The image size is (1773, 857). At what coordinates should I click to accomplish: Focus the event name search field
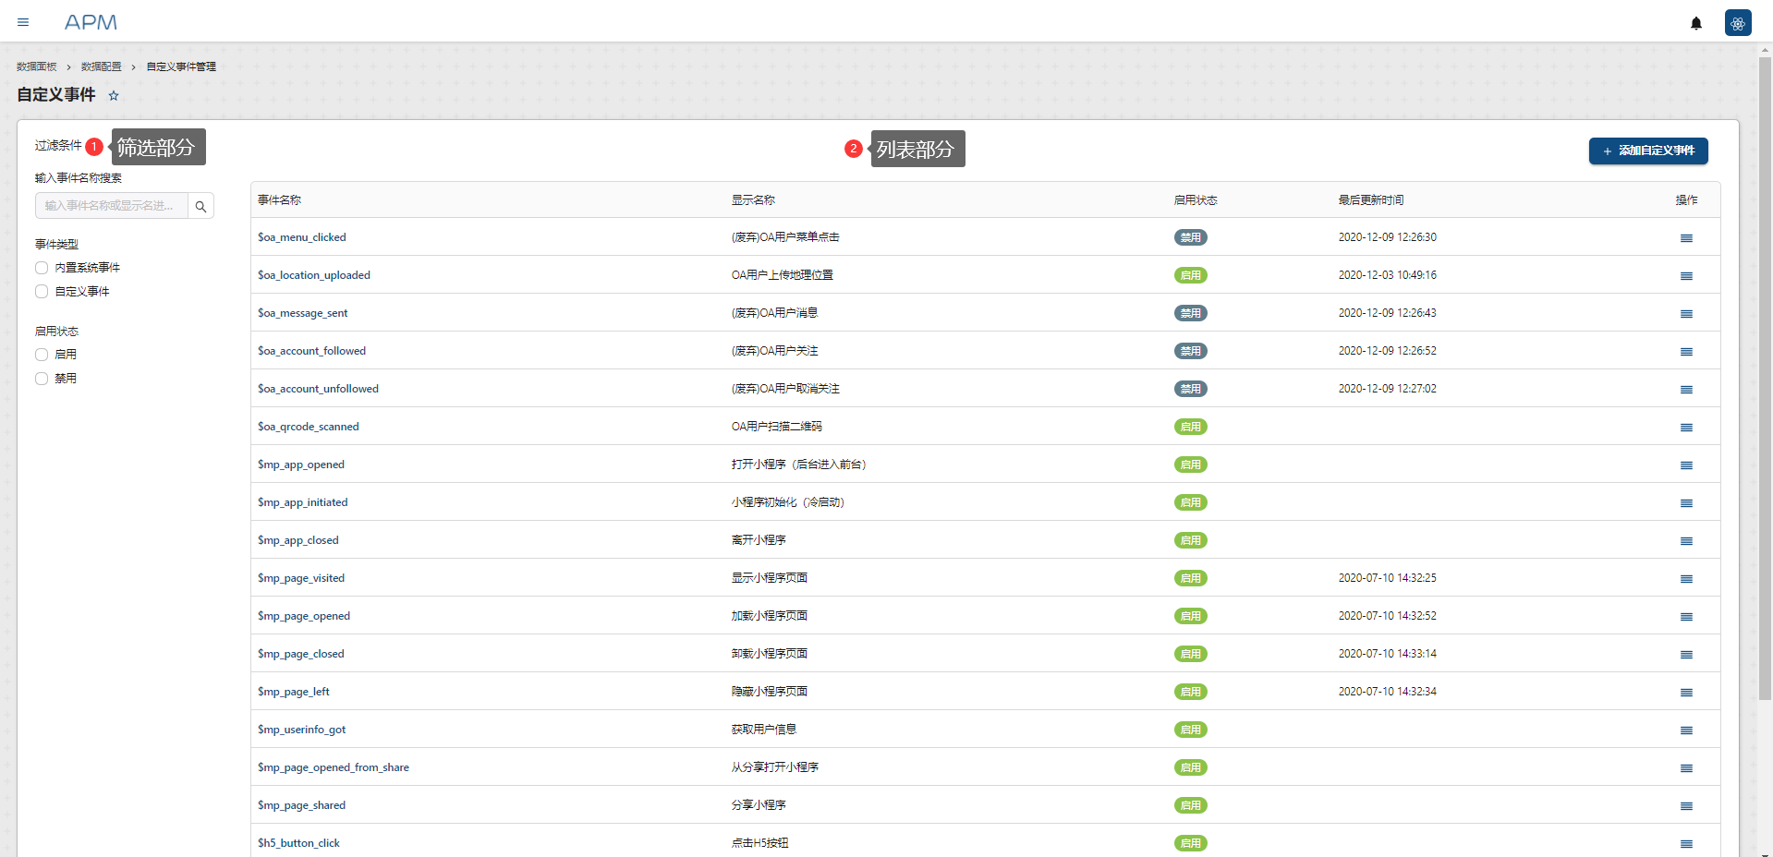pos(111,206)
